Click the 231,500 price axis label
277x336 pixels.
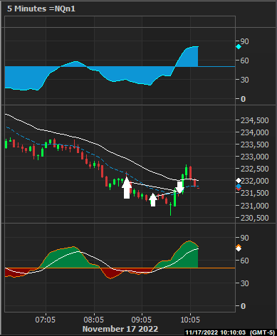pyautogui.click(x=255, y=193)
